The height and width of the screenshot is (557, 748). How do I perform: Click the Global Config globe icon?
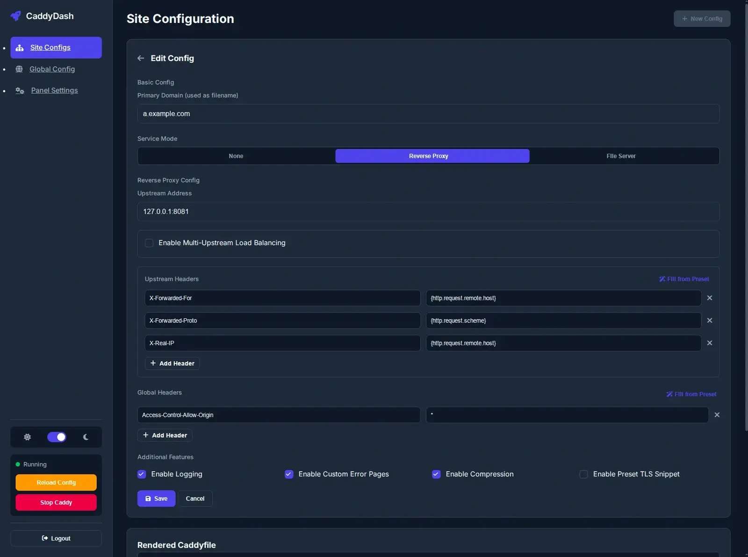(x=19, y=69)
